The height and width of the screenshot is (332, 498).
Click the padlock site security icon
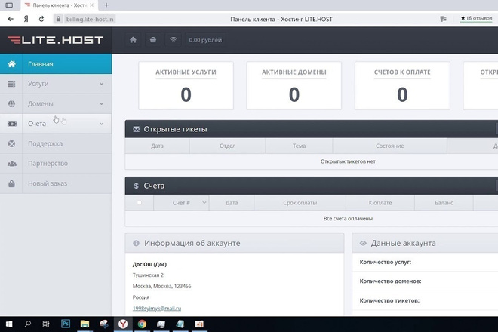coord(58,19)
